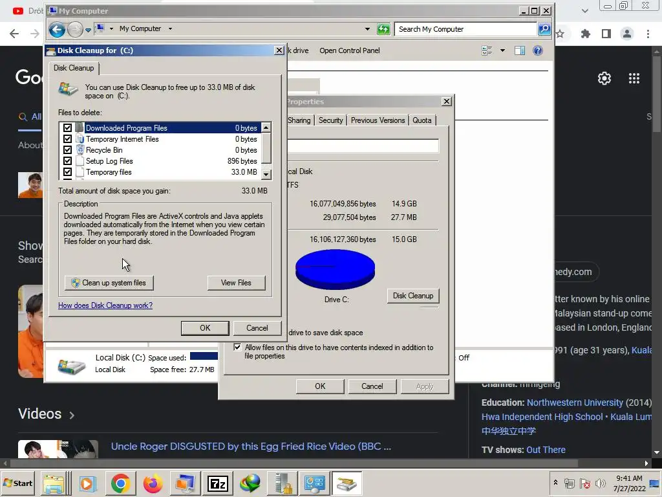
Task: Uncheck Temporary Internet Files checkbox
Action: (67, 138)
